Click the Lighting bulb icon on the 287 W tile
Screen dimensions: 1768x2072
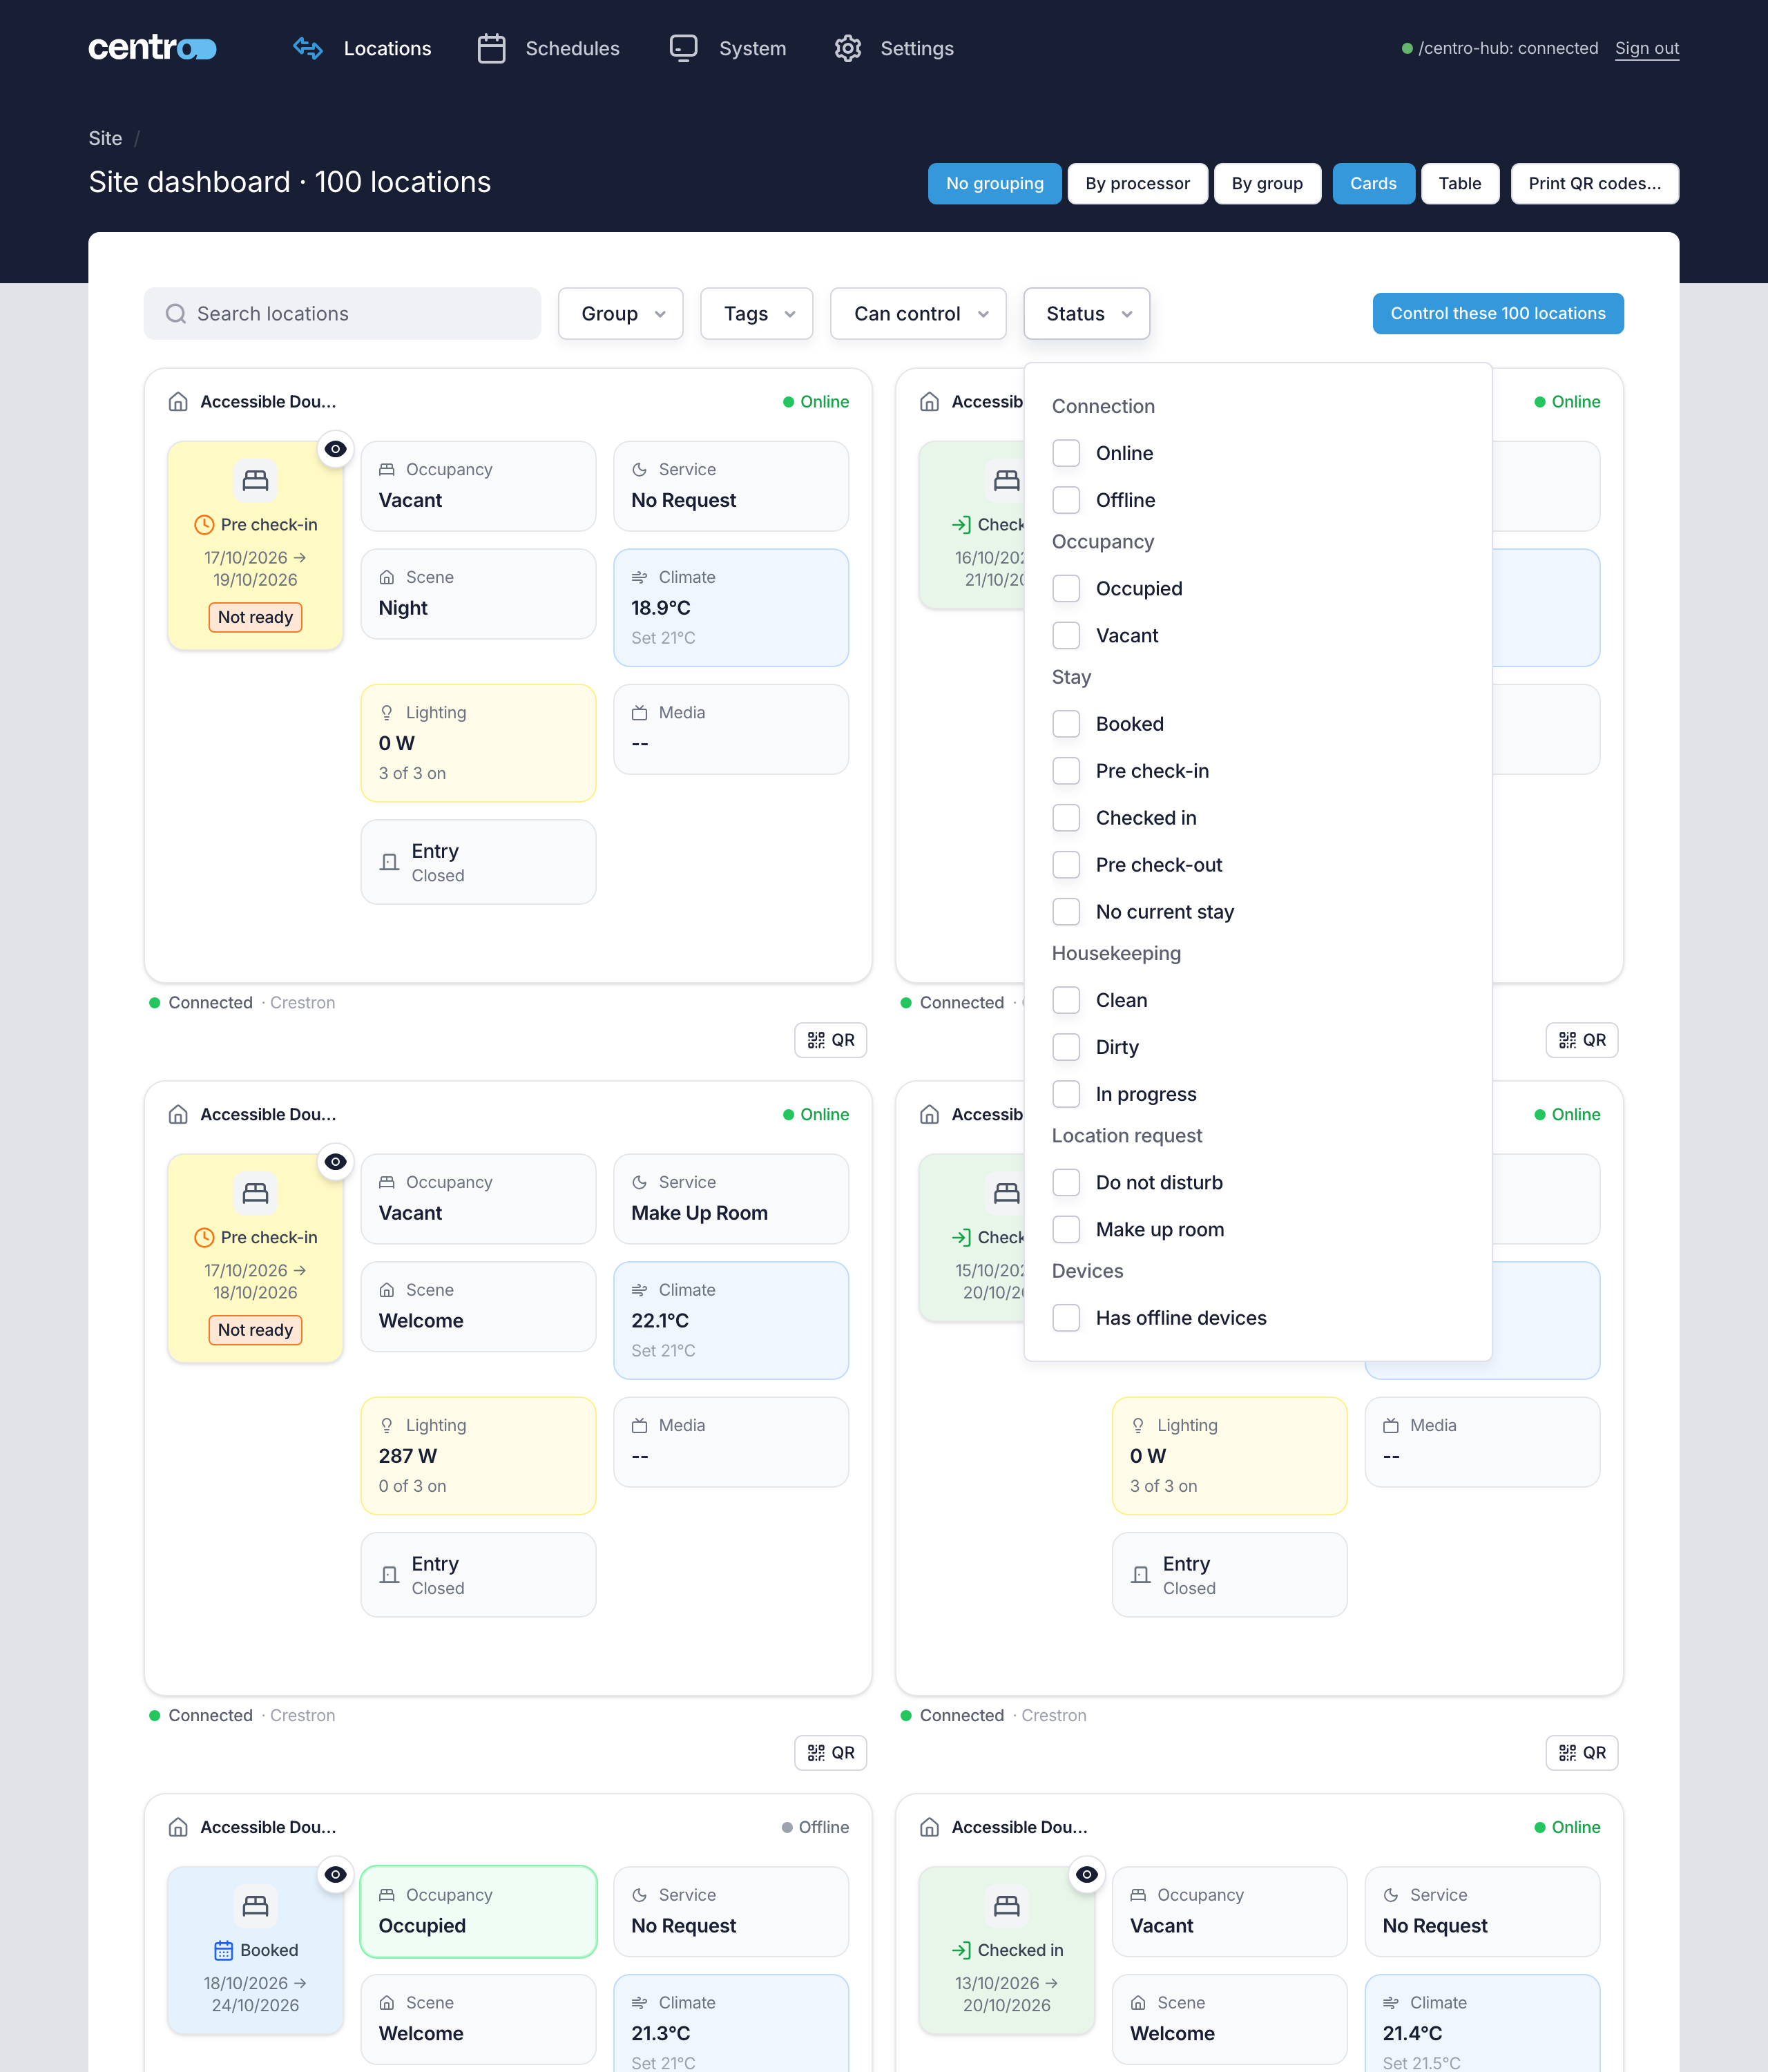(387, 1425)
